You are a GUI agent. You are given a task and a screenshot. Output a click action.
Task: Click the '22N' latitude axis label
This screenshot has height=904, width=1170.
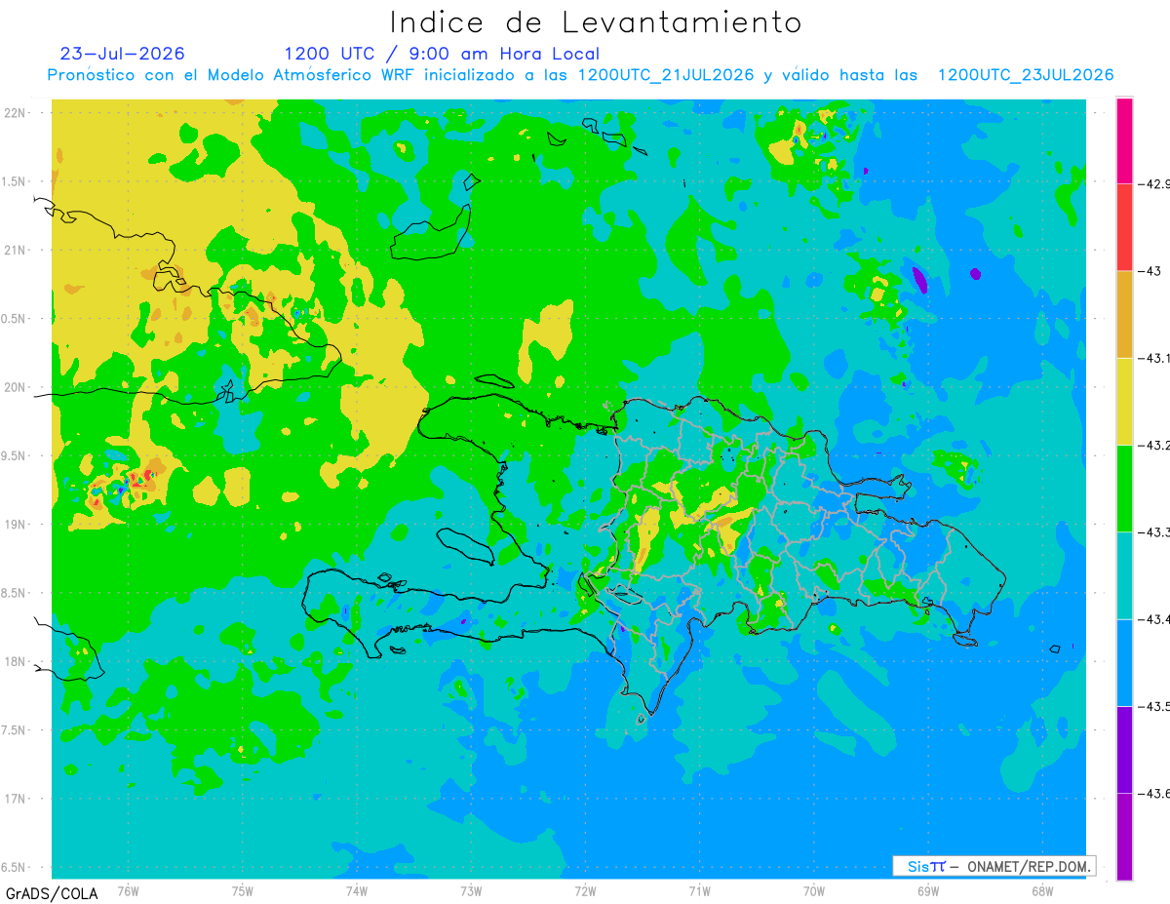click(x=16, y=112)
